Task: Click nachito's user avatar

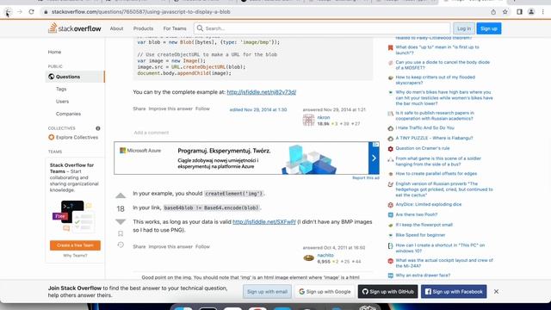Action: point(308,258)
